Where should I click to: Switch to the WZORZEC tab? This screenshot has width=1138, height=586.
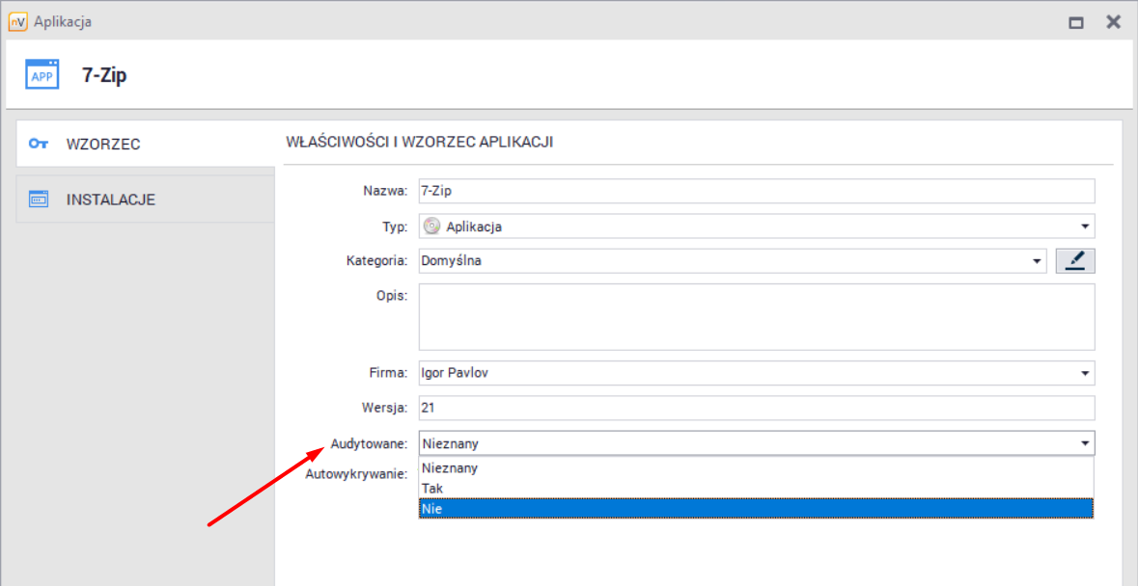click(x=103, y=144)
